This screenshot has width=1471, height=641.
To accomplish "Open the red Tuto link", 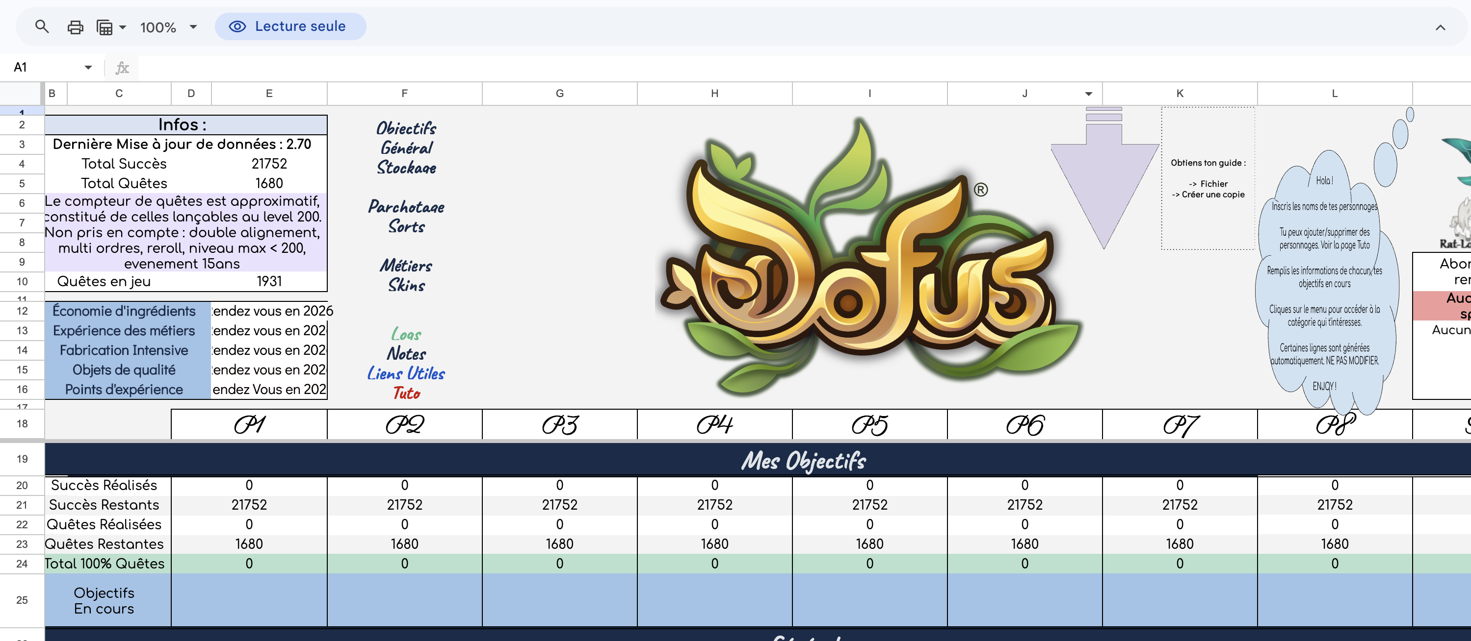I will (406, 393).
